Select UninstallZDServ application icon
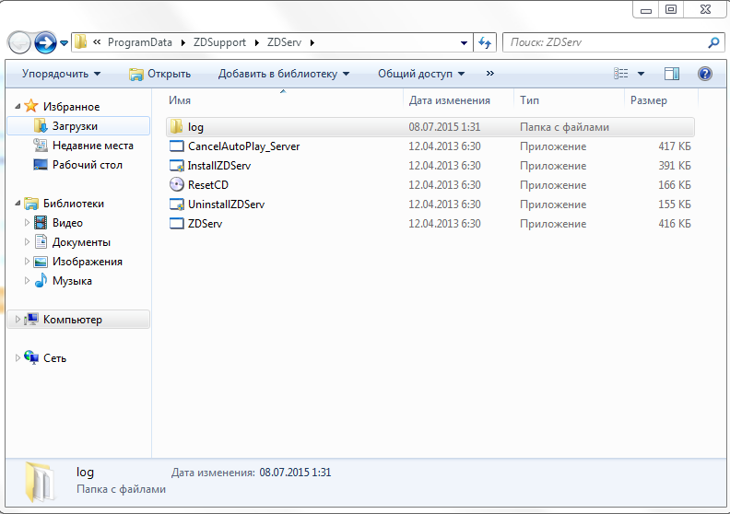 point(176,204)
